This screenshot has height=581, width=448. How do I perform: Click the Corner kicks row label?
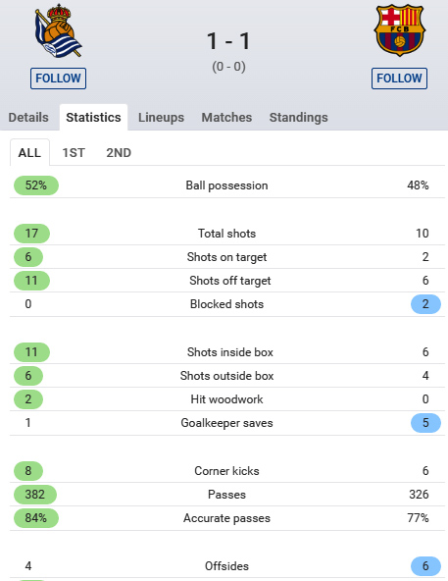pos(226,471)
